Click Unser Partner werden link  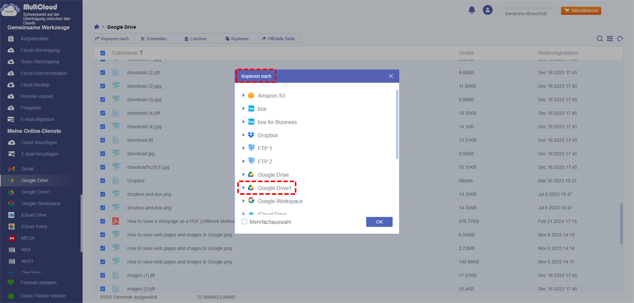click(43, 296)
